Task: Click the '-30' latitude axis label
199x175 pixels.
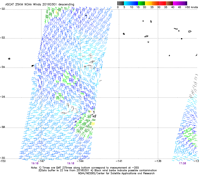Action: point(2,158)
